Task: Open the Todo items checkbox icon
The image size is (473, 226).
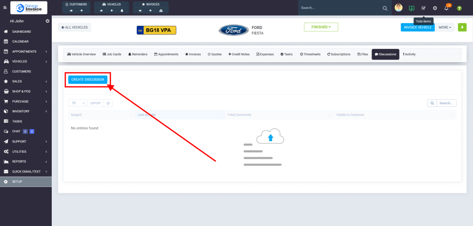Action: click(x=424, y=8)
